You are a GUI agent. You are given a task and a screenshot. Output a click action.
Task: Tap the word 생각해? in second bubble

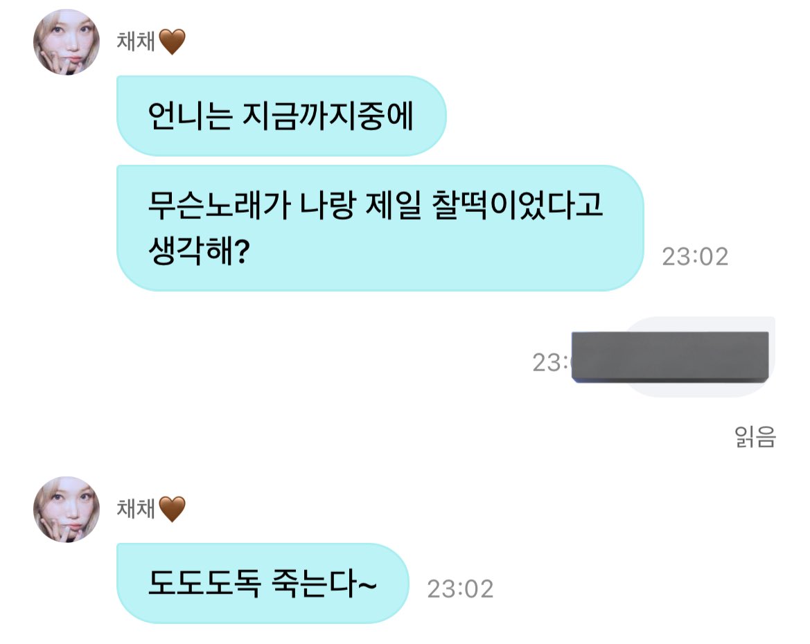click(x=200, y=251)
